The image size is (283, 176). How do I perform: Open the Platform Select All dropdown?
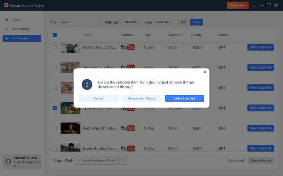coord(131,22)
